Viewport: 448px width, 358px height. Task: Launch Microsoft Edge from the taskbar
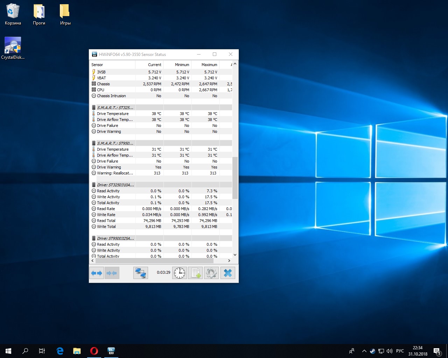coord(60,351)
